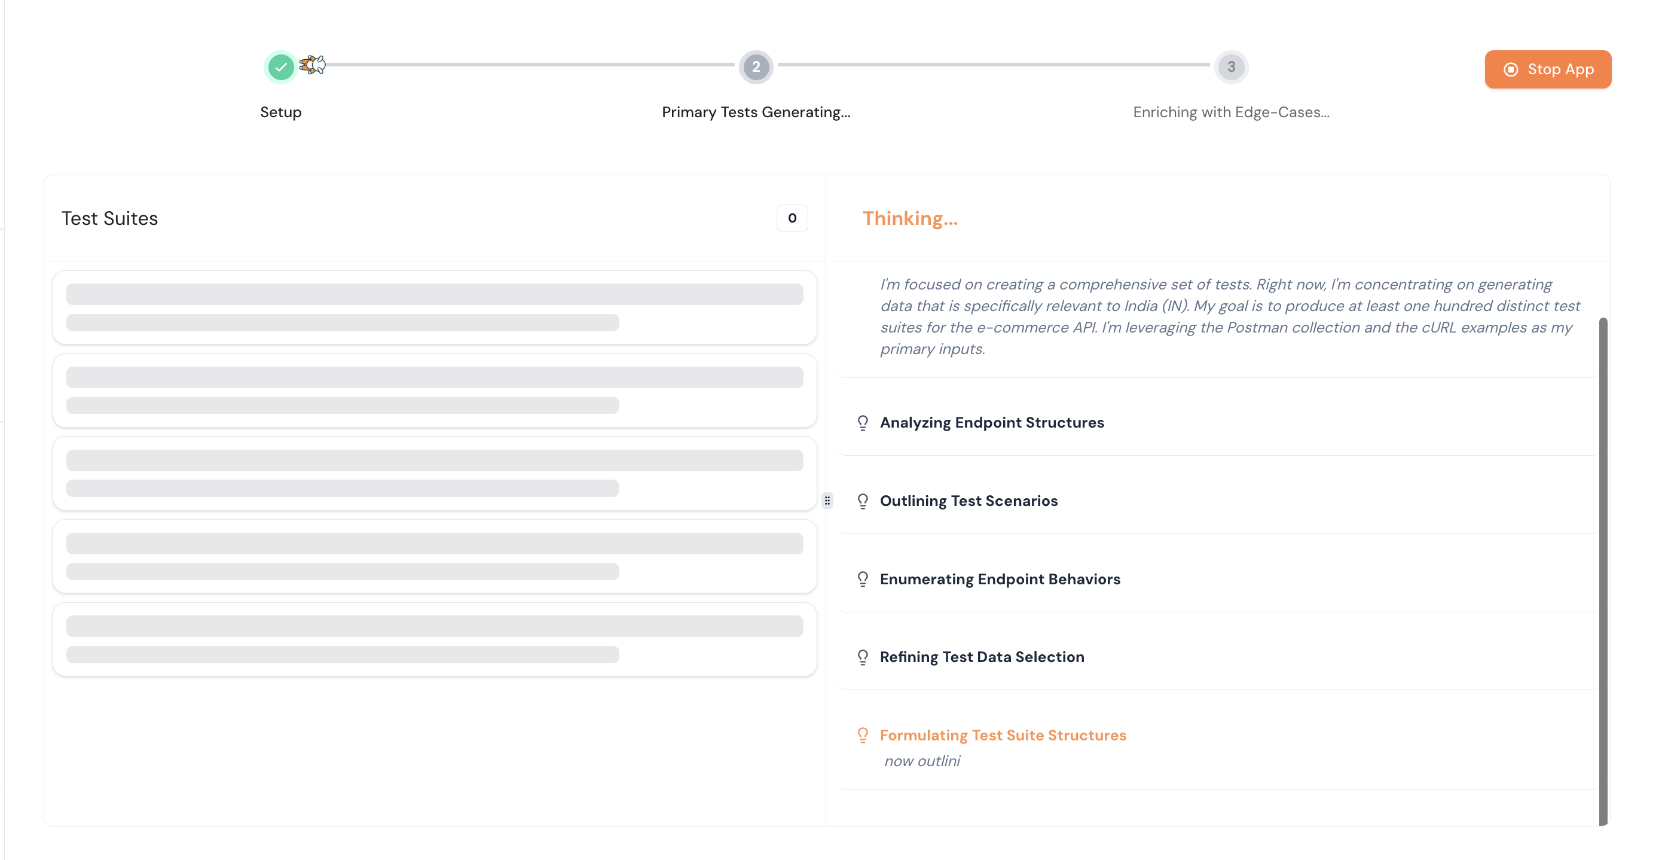The height and width of the screenshot is (860, 1662).
Task: Click the lightbulb beside Outlining Test Scenarios
Action: coord(863,501)
